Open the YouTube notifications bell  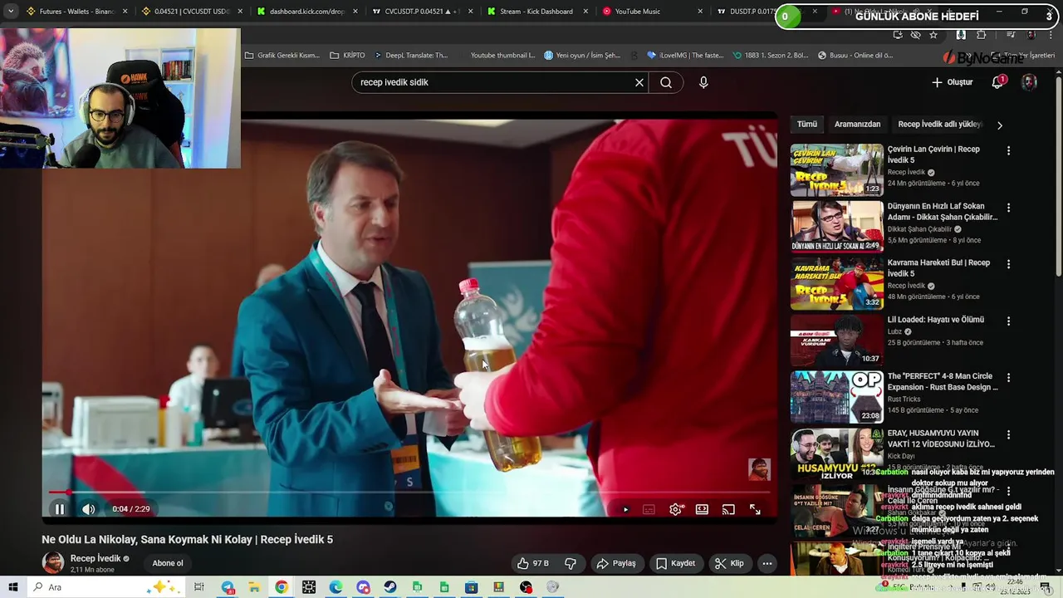998,82
